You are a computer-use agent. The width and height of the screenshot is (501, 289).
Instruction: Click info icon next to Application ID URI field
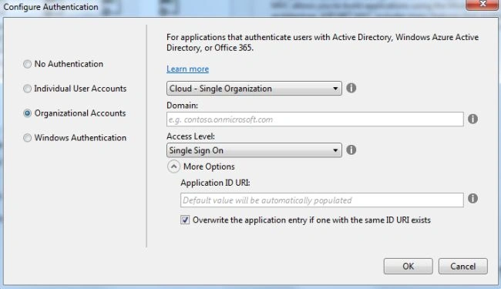click(x=473, y=198)
